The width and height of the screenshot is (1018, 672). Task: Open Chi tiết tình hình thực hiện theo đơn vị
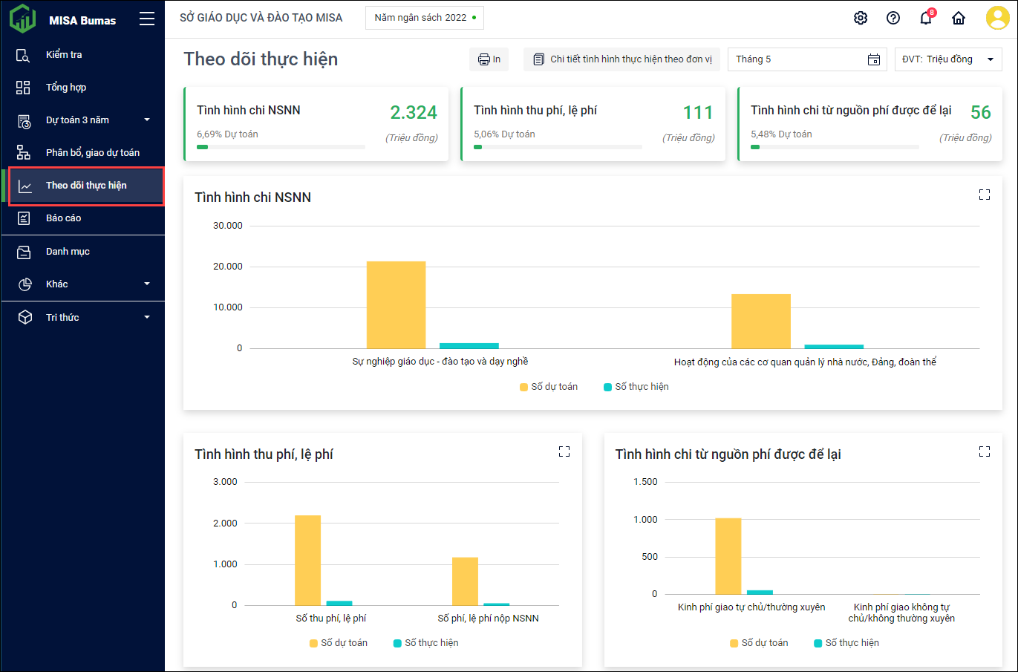coord(621,59)
